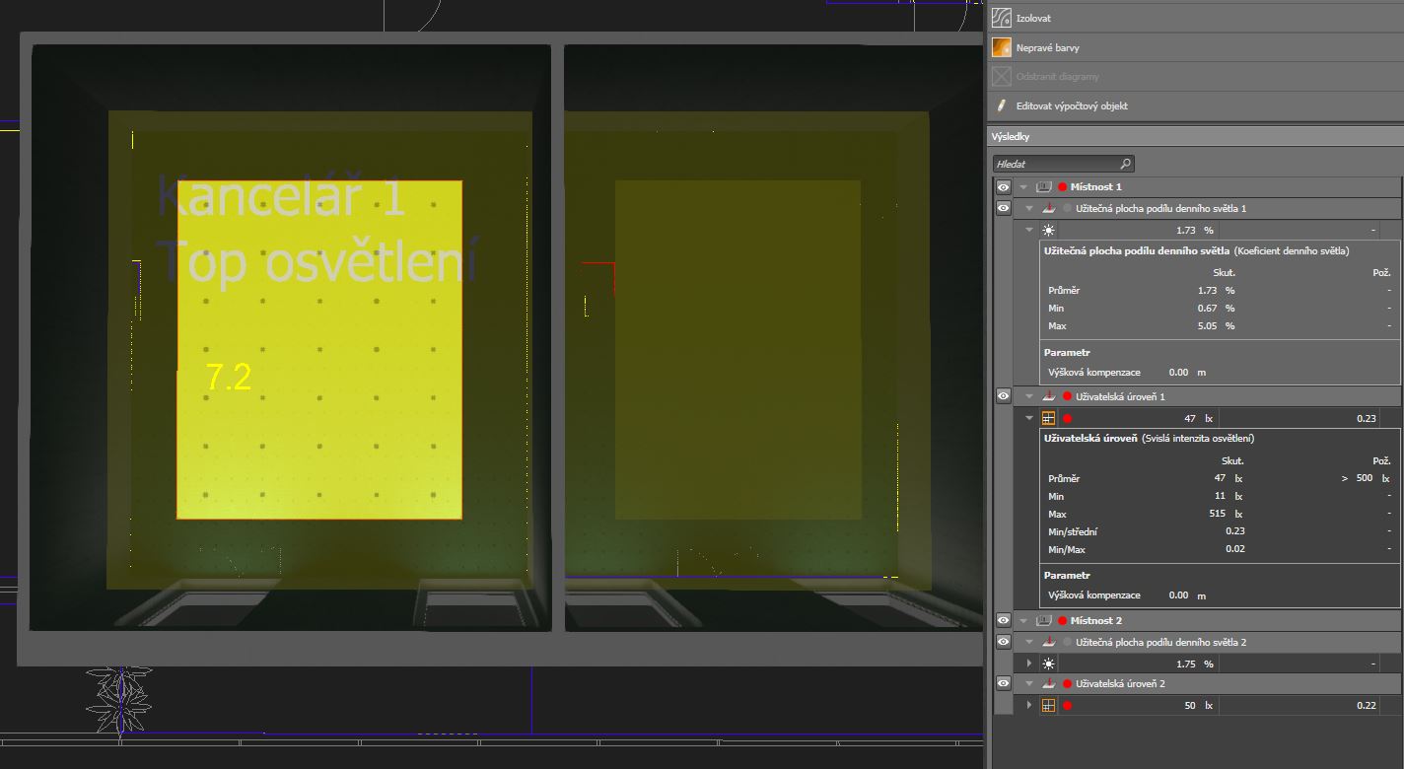Click the 50 lx summary value
Screen dimensions: 1404x769
[x=1198, y=705]
